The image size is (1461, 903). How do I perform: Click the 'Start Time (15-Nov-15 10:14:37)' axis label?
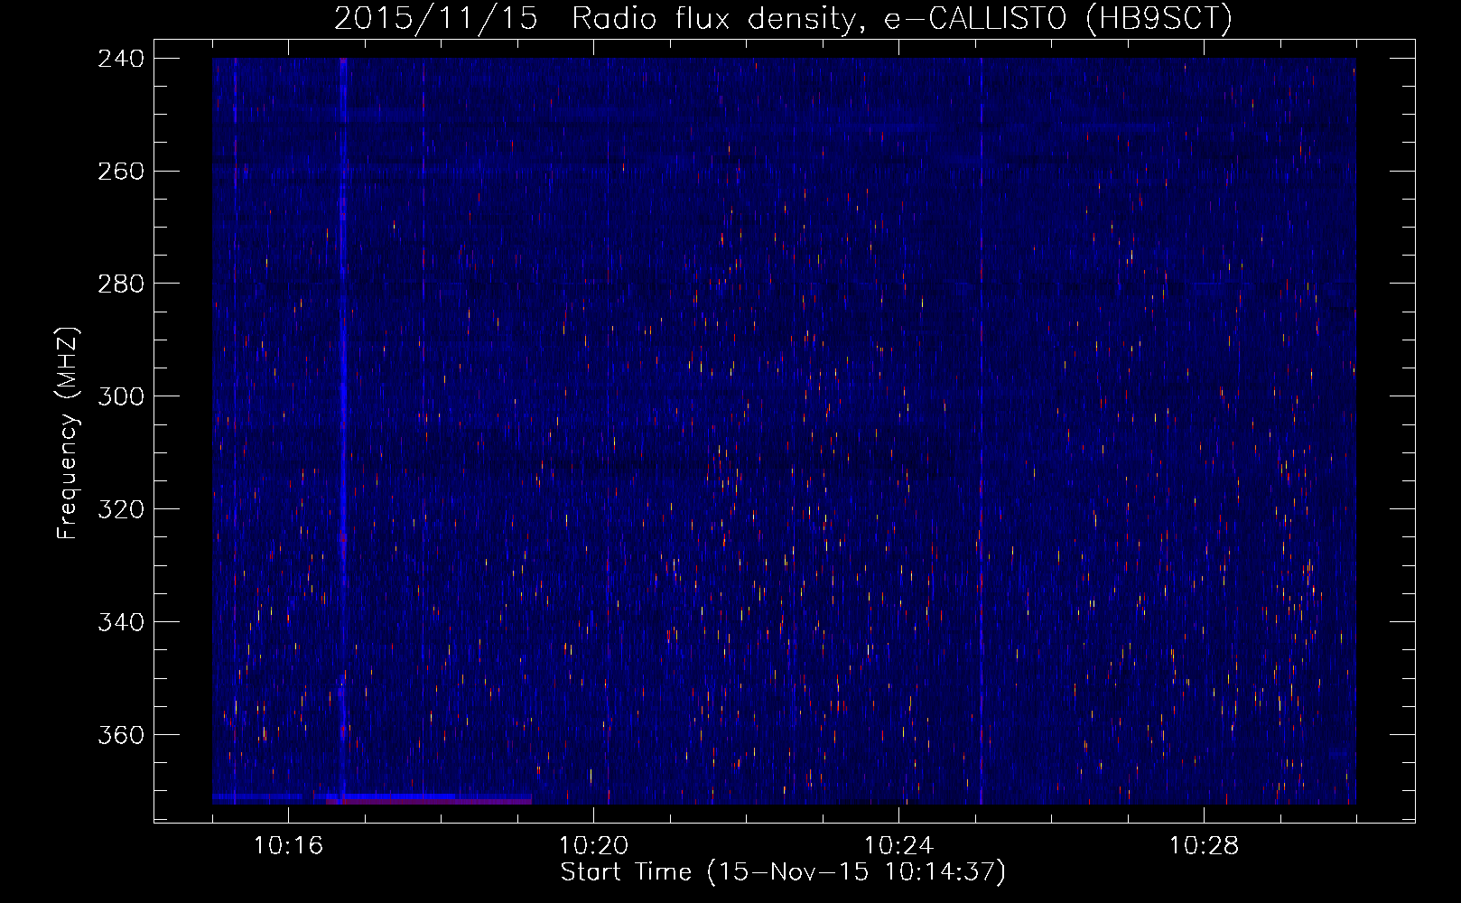(783, 872)
